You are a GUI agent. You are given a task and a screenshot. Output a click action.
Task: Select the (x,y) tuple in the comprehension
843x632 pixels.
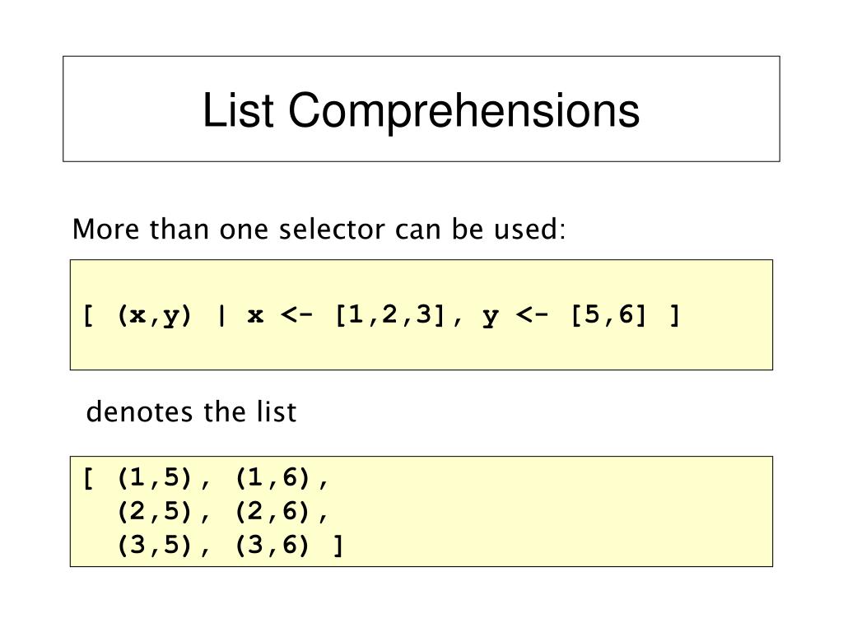[154, 315]
